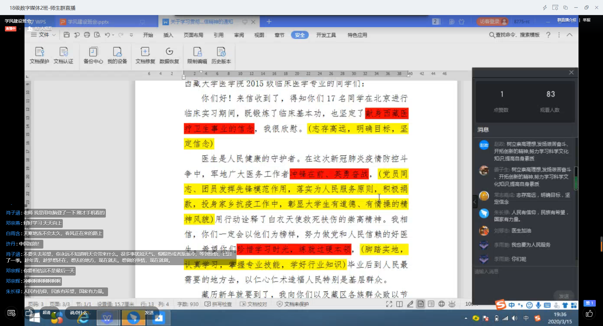The width and height of the screenshot is (603, 326).
Task: Click the DingTalk icon on taskbar
Action: pos(133,318)
